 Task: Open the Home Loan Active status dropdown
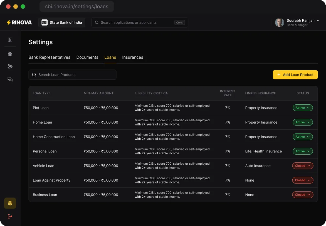tap(303, 122)
